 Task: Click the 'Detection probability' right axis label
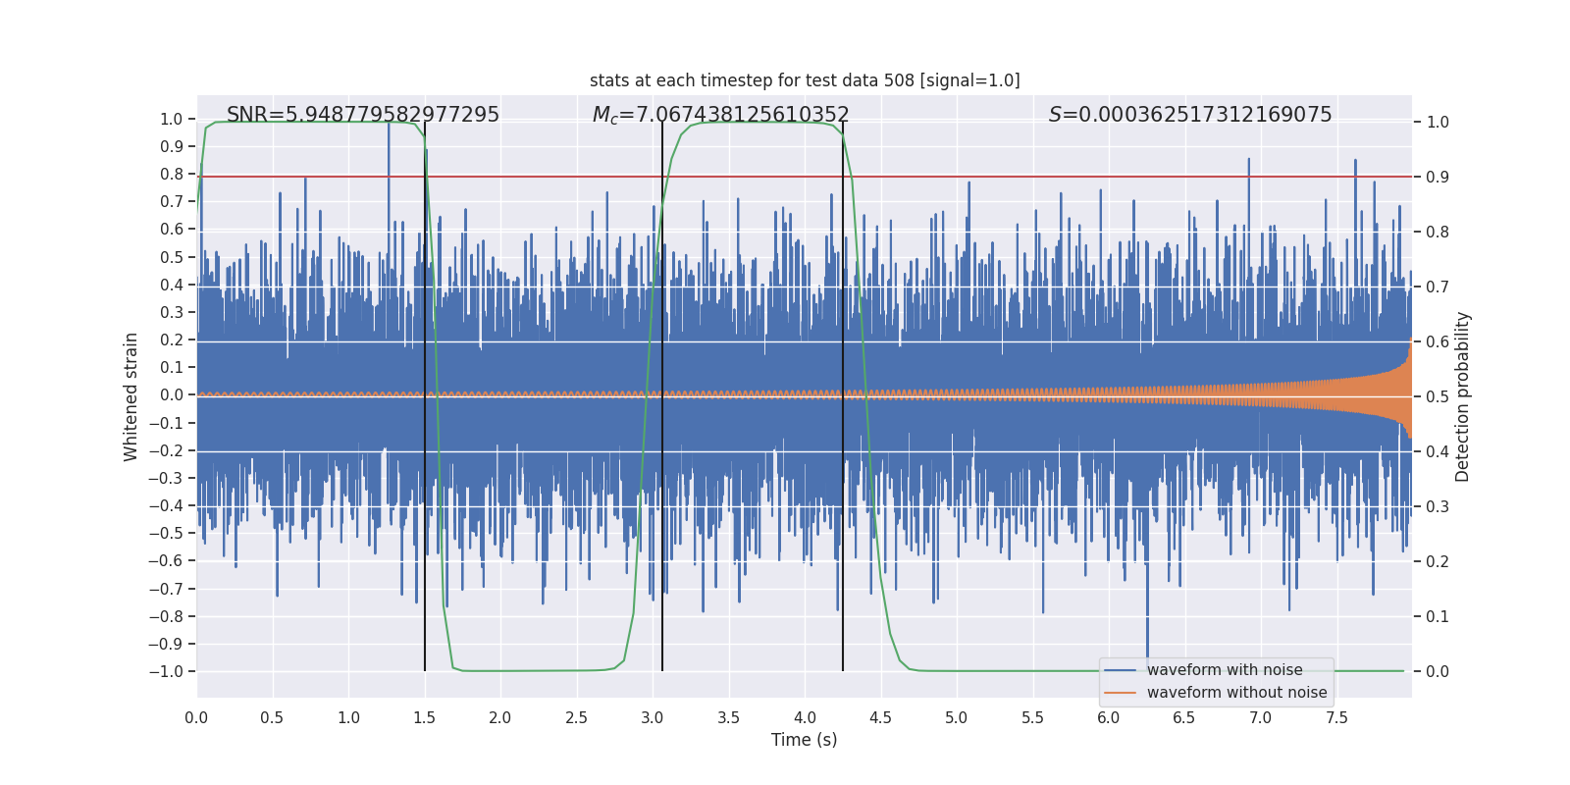(x=1463, y=396)
